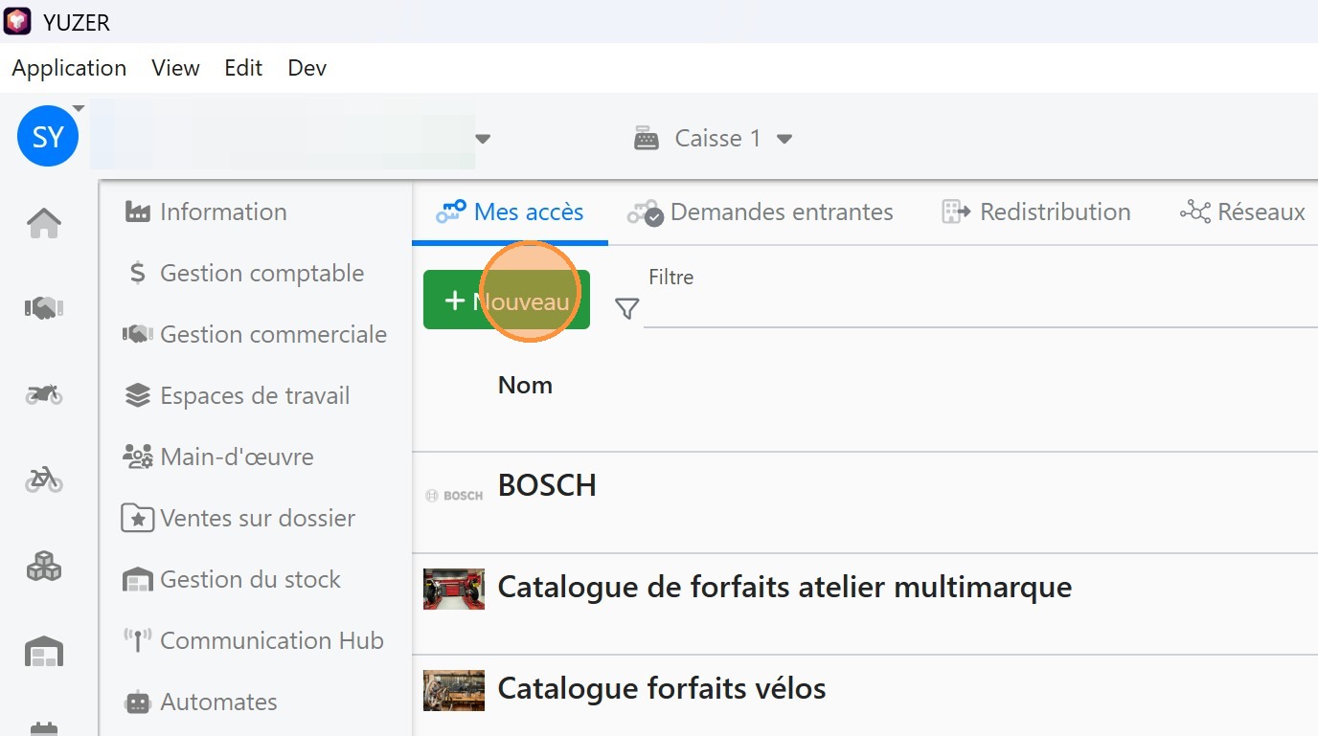The height and width of the screenshot is (736, 1318).
Task: Click the home icon in left sidebar
Action: click(44, 224)
